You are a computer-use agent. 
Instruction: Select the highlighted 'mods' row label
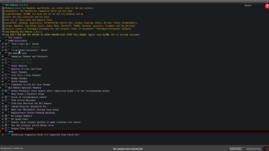click(11, 131)
